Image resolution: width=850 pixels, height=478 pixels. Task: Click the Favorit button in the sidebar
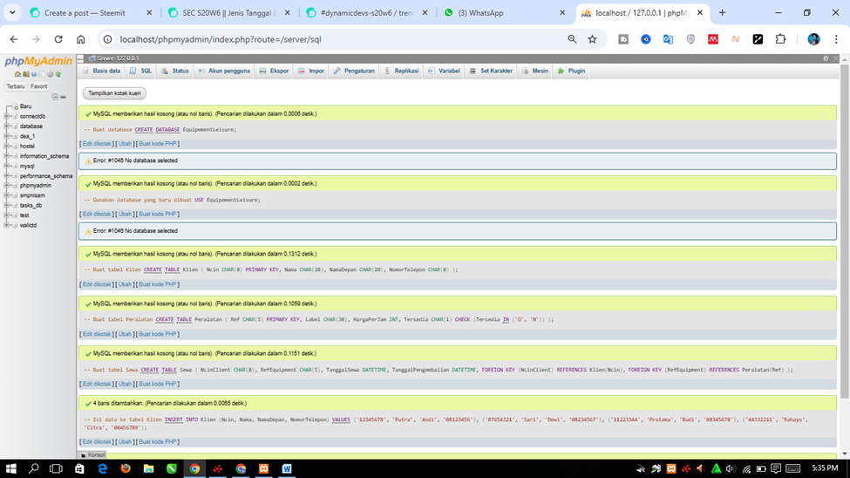pos(38,86)
